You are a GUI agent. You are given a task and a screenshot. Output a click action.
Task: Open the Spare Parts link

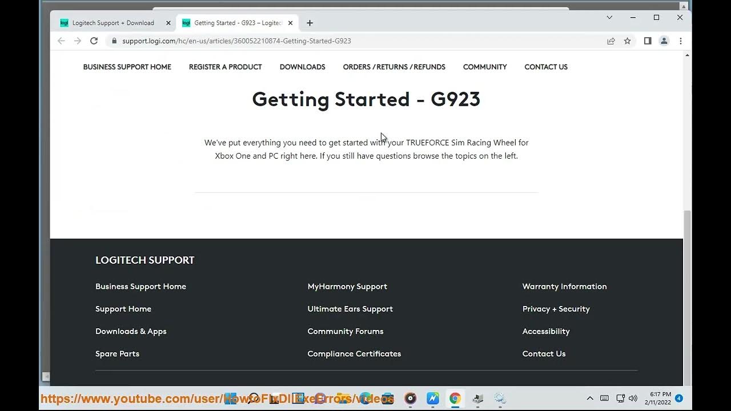[x=117, y=354]
